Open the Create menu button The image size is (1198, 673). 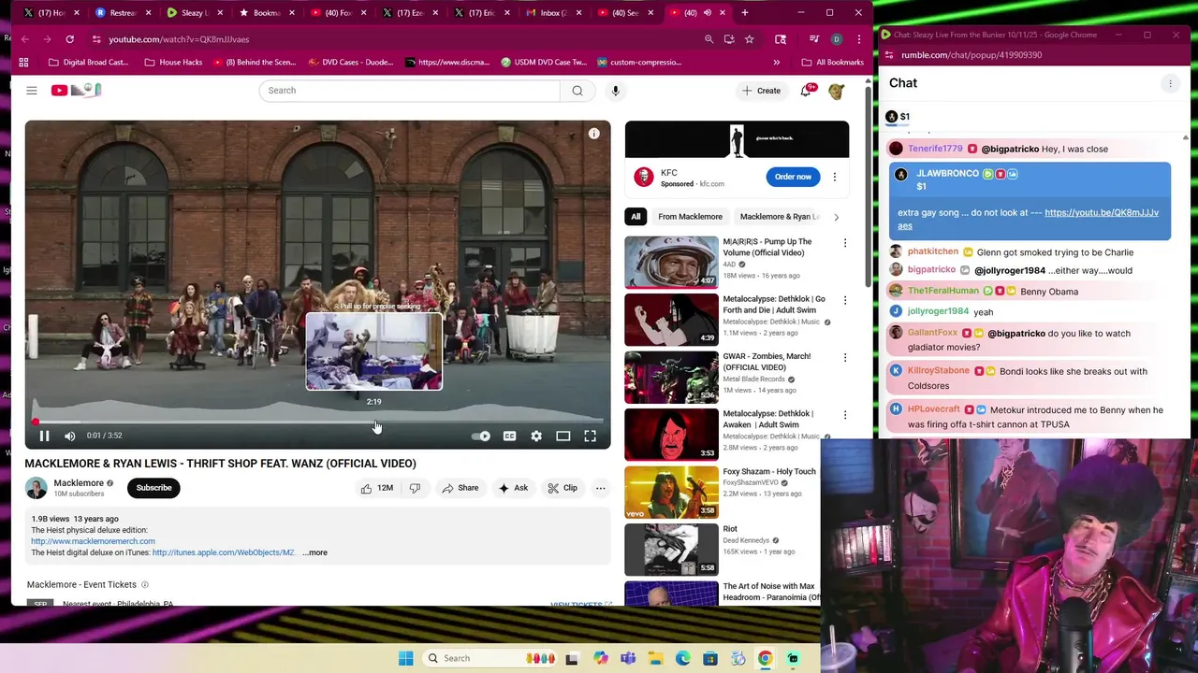click(x=761, y=91)
